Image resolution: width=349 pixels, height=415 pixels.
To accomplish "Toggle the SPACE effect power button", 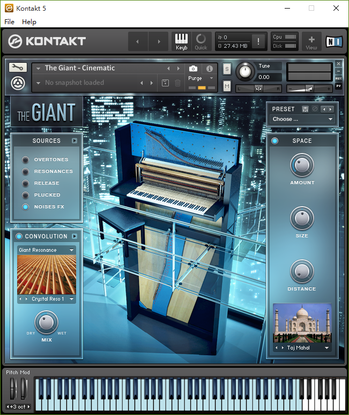I will pos(275,141).
